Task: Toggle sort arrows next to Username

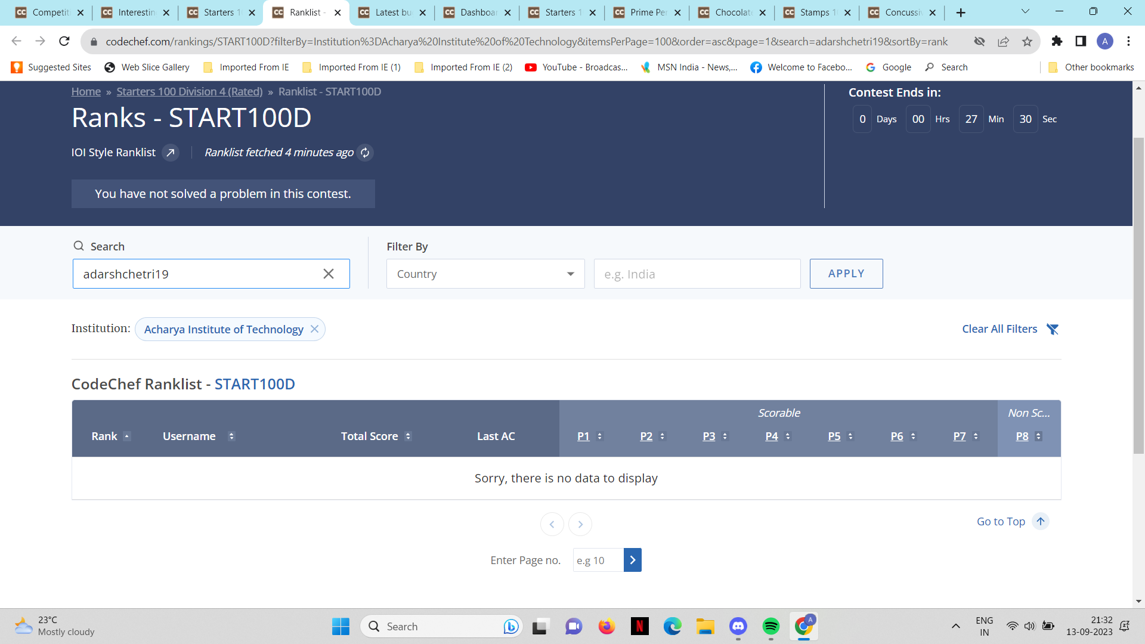Action: pos(231,436)
